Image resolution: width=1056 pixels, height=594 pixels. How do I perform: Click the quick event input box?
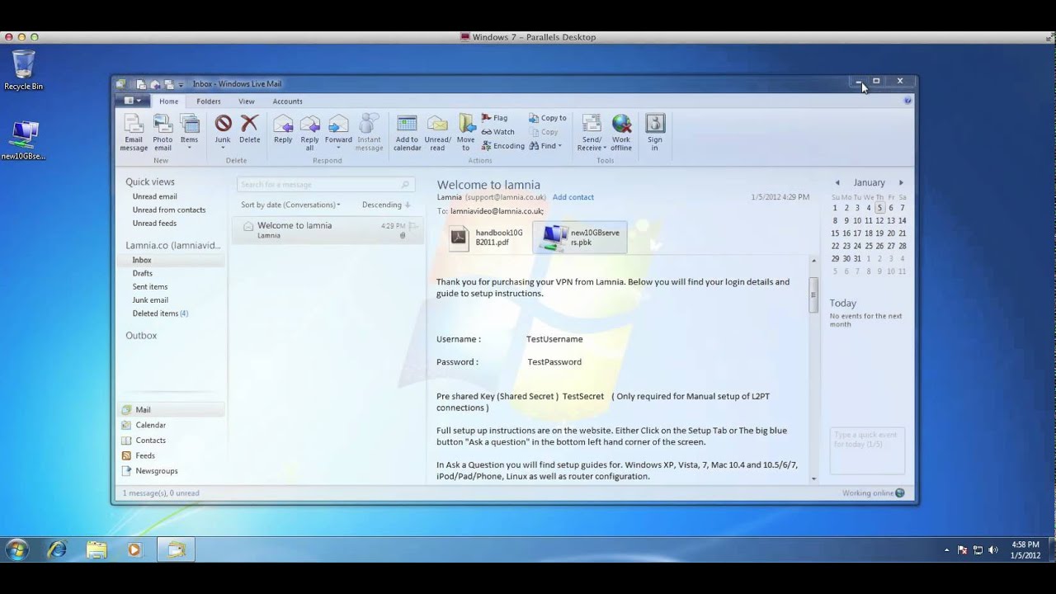(867, 450)
